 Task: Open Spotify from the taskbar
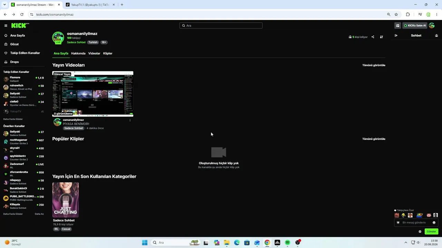click(x=287, y=242)
